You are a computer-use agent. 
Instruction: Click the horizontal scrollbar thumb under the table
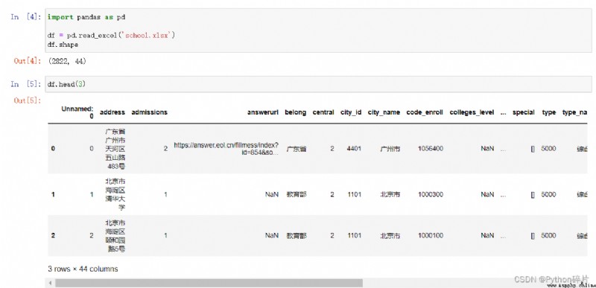(209, 283)
